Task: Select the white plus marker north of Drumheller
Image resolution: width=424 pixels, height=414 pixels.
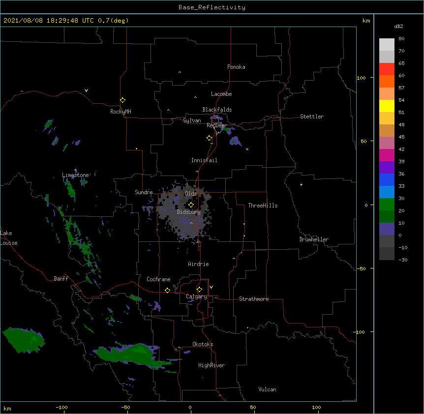Action: click(301, 184)
